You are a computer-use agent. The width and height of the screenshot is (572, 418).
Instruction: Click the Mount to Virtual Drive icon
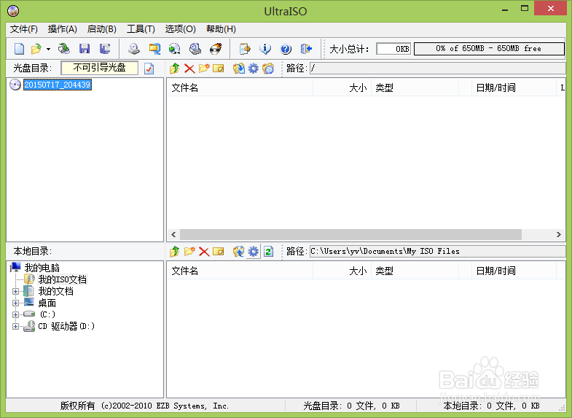(195, 49)
